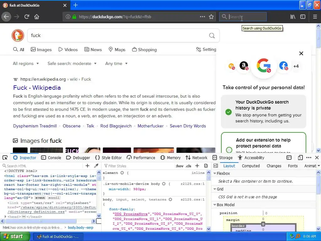Open DuckDuckGo Settings menu

[x=206, y=49]
